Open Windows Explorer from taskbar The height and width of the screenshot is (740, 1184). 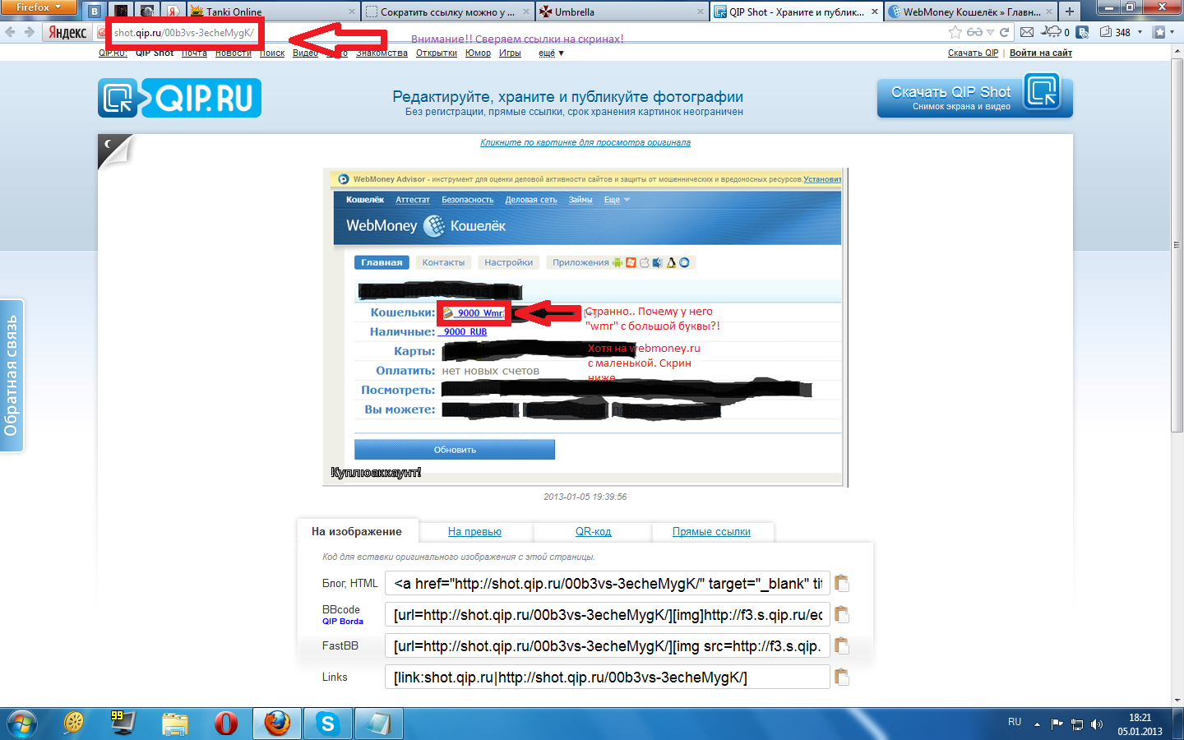[x=175, y=724]
